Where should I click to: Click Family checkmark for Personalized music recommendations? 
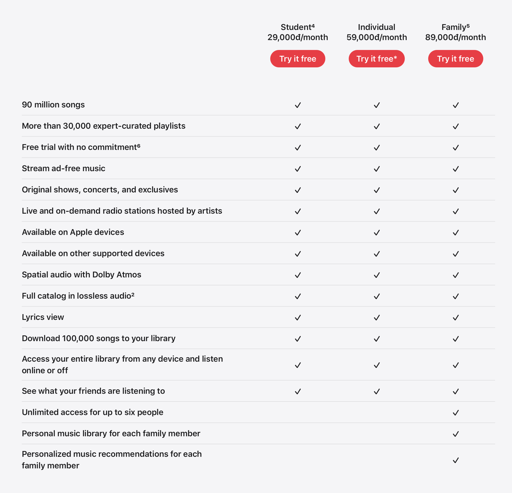[x=455, y=460]
